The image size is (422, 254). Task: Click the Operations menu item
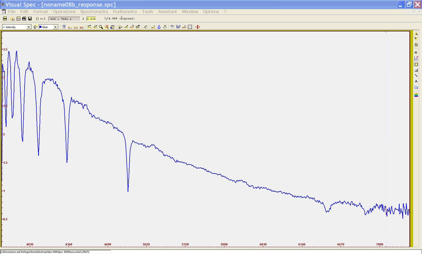[x=64, y=12]
